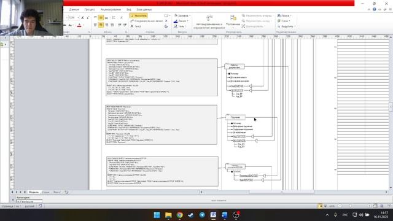Open the Layers (Слои) dropdown
393x221 pixels.
click(284, 21)
